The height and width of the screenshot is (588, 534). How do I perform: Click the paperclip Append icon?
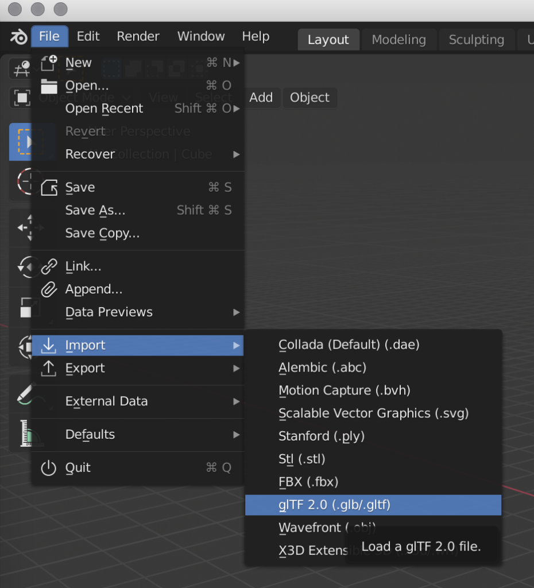coord(49,289)
